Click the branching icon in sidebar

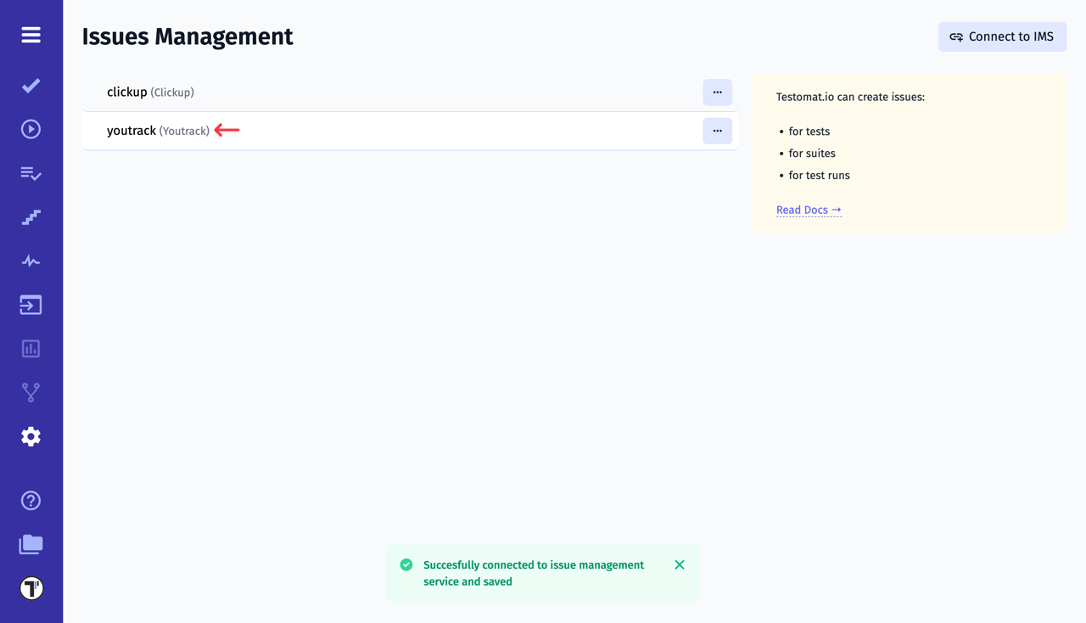point(31,392)
